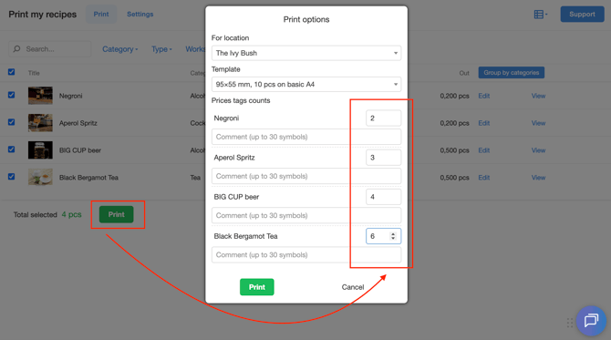The height and width of the screenshot is (340, 611).
Task: Uncheck the Black Bergamot Tea row checkbox
Action: tap(11, 177)
